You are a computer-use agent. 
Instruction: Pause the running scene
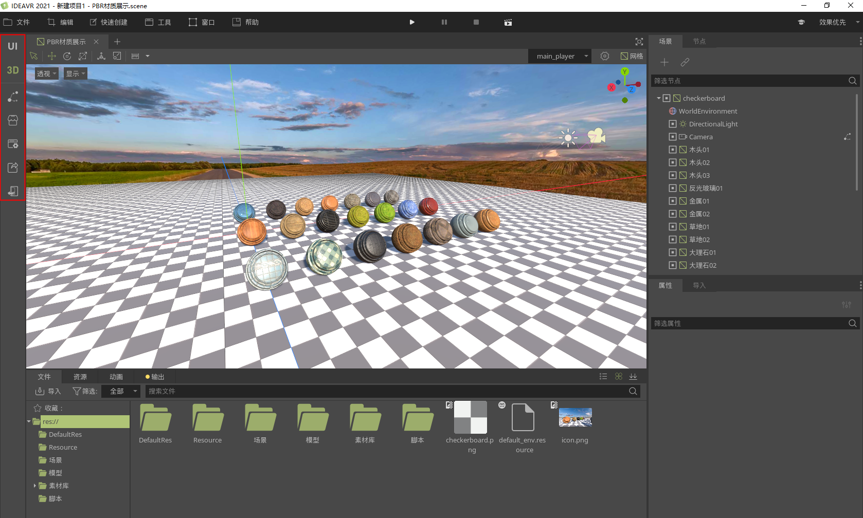click(x=444, y=22)
